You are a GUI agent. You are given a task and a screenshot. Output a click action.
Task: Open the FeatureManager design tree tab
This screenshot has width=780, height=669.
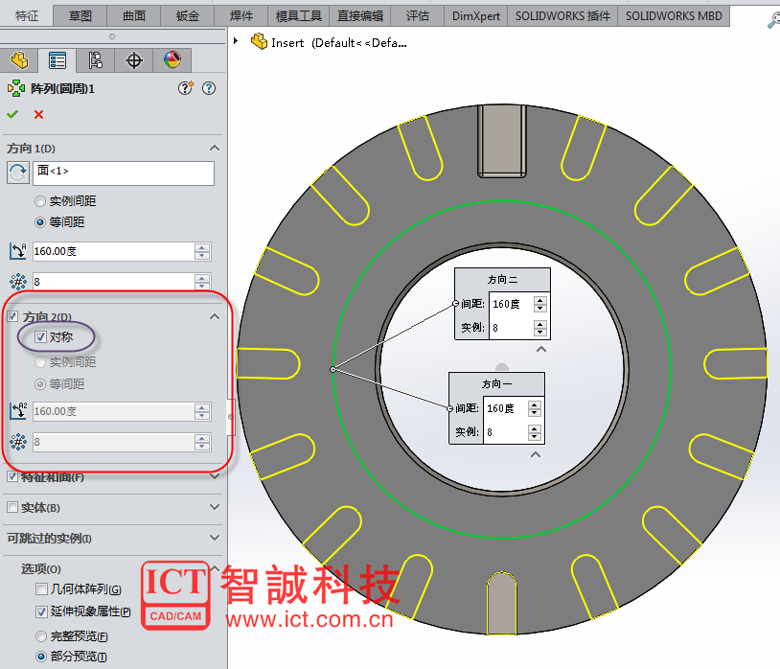point(19,60)
